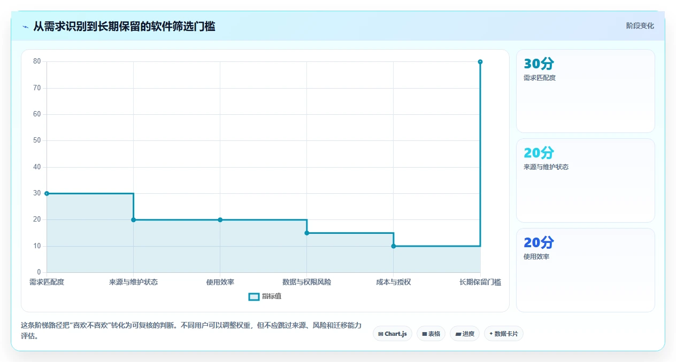Click the y-axis value 80
676x362 pixels.
click(37, 61)
